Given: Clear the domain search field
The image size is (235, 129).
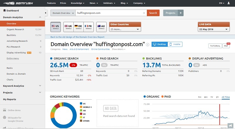Looking at the screenshot, I should [x=144, y=13].
